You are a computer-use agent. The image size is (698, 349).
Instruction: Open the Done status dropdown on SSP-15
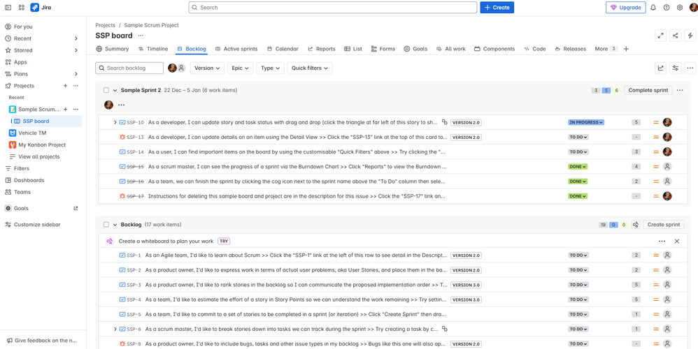[578, 167]
